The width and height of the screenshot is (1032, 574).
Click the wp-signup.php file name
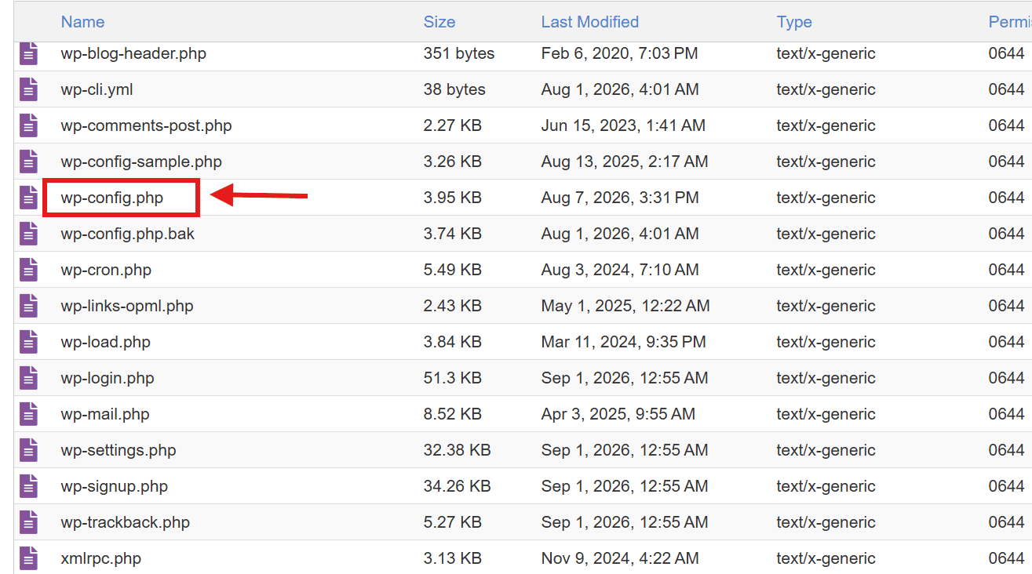click(115, 486)
